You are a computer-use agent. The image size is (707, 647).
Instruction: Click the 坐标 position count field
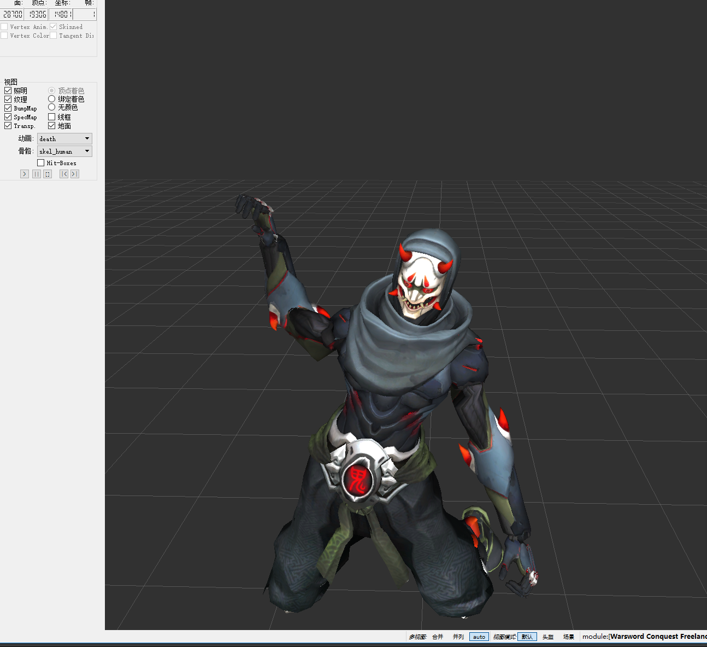61,14
